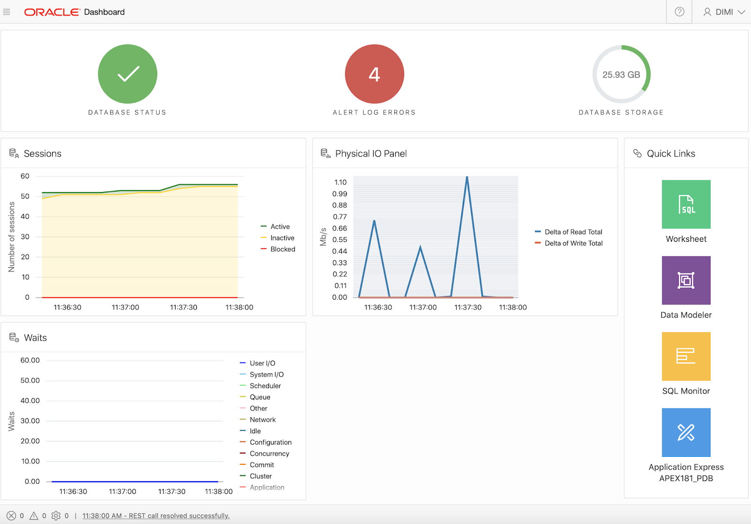Toggle the Delta of Read Total series
751x524 pixels.
(x=568, y=232)
